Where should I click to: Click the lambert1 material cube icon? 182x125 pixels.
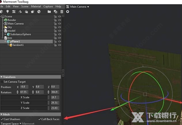coord(11,45)
